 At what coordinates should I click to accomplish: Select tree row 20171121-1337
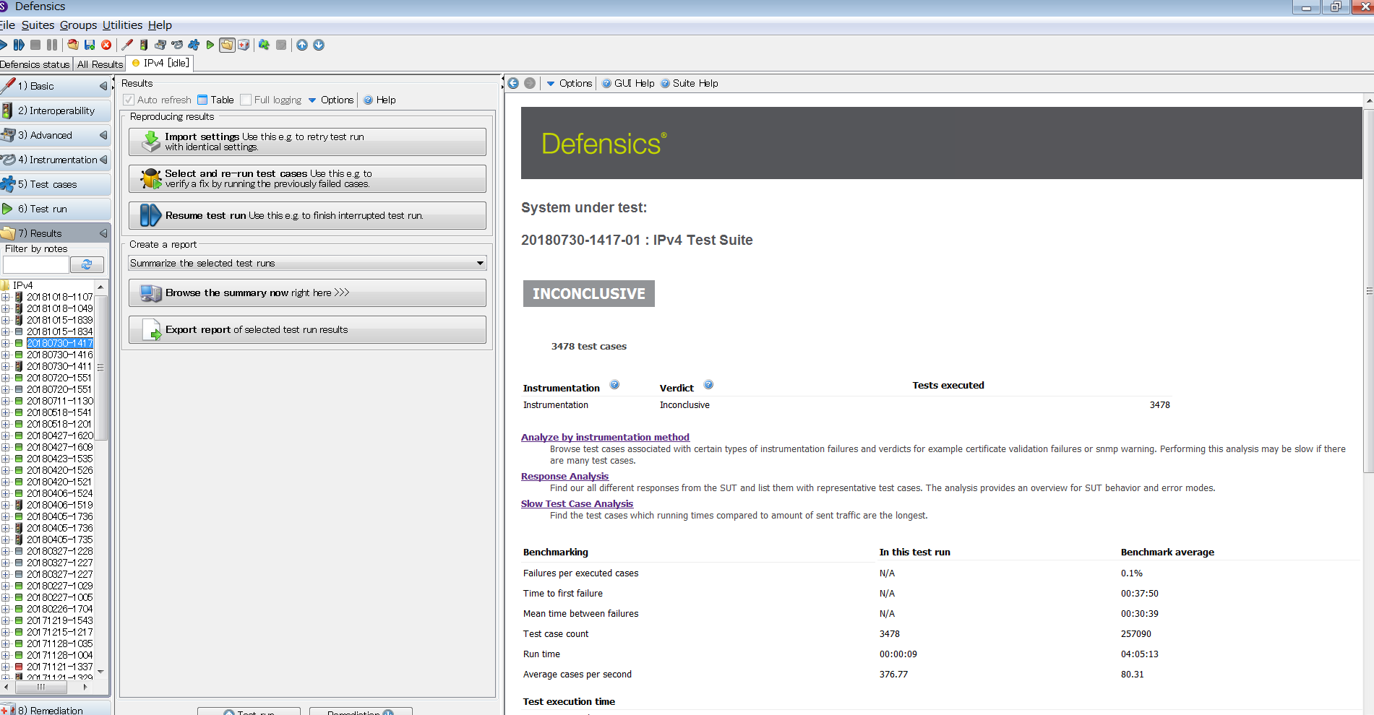pos(59,667)
